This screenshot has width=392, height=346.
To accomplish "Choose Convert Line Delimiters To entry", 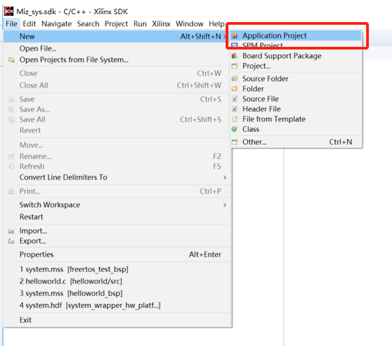I will (117, 178).
